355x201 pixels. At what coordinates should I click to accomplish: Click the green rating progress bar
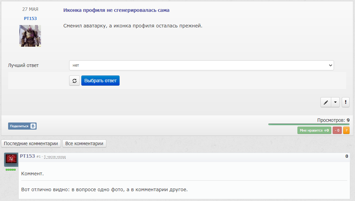click(x=309, y=124)
